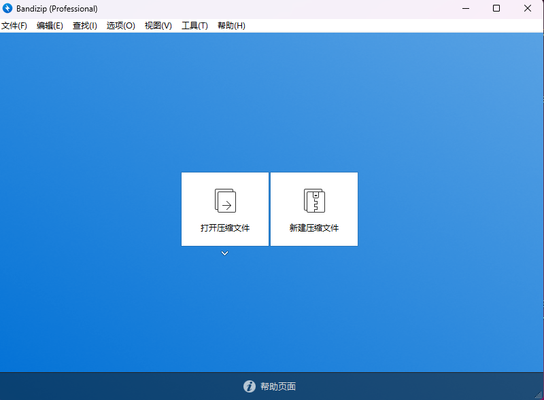The width and height of the screenshot is (544, 400).
Task: Open the 帮助(H) menu
Action: (230, 25)
